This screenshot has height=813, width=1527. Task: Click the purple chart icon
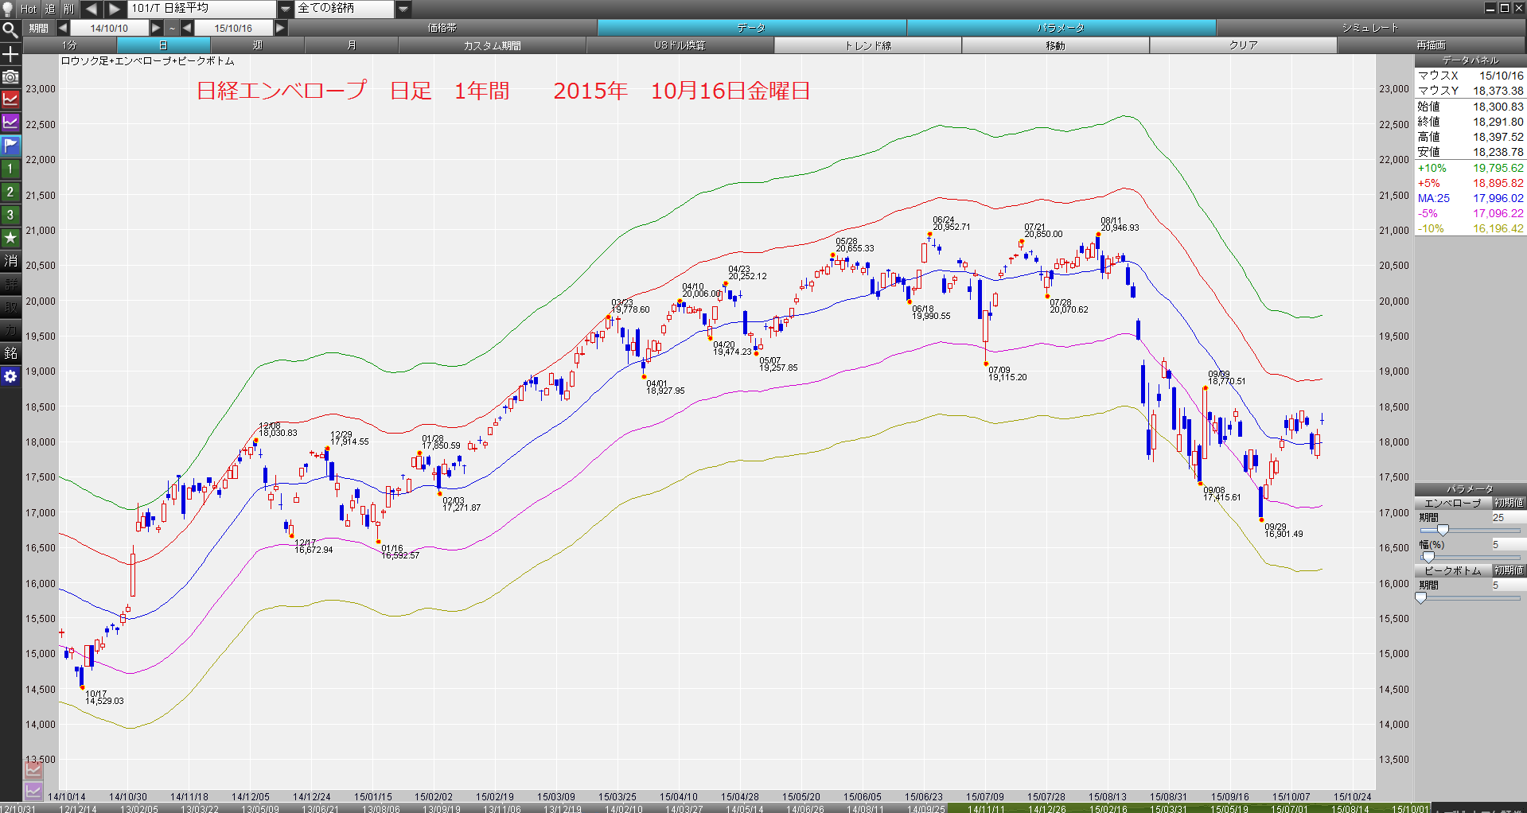[x=10, y=123]
